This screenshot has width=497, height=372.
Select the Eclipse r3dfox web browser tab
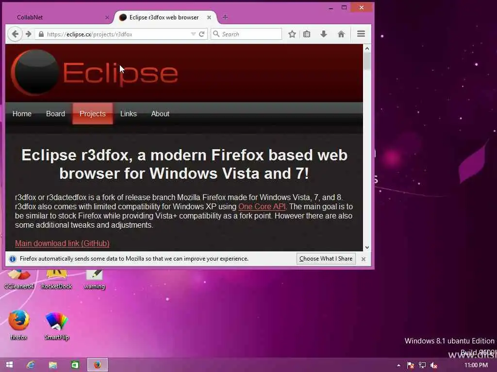point(165,17)
